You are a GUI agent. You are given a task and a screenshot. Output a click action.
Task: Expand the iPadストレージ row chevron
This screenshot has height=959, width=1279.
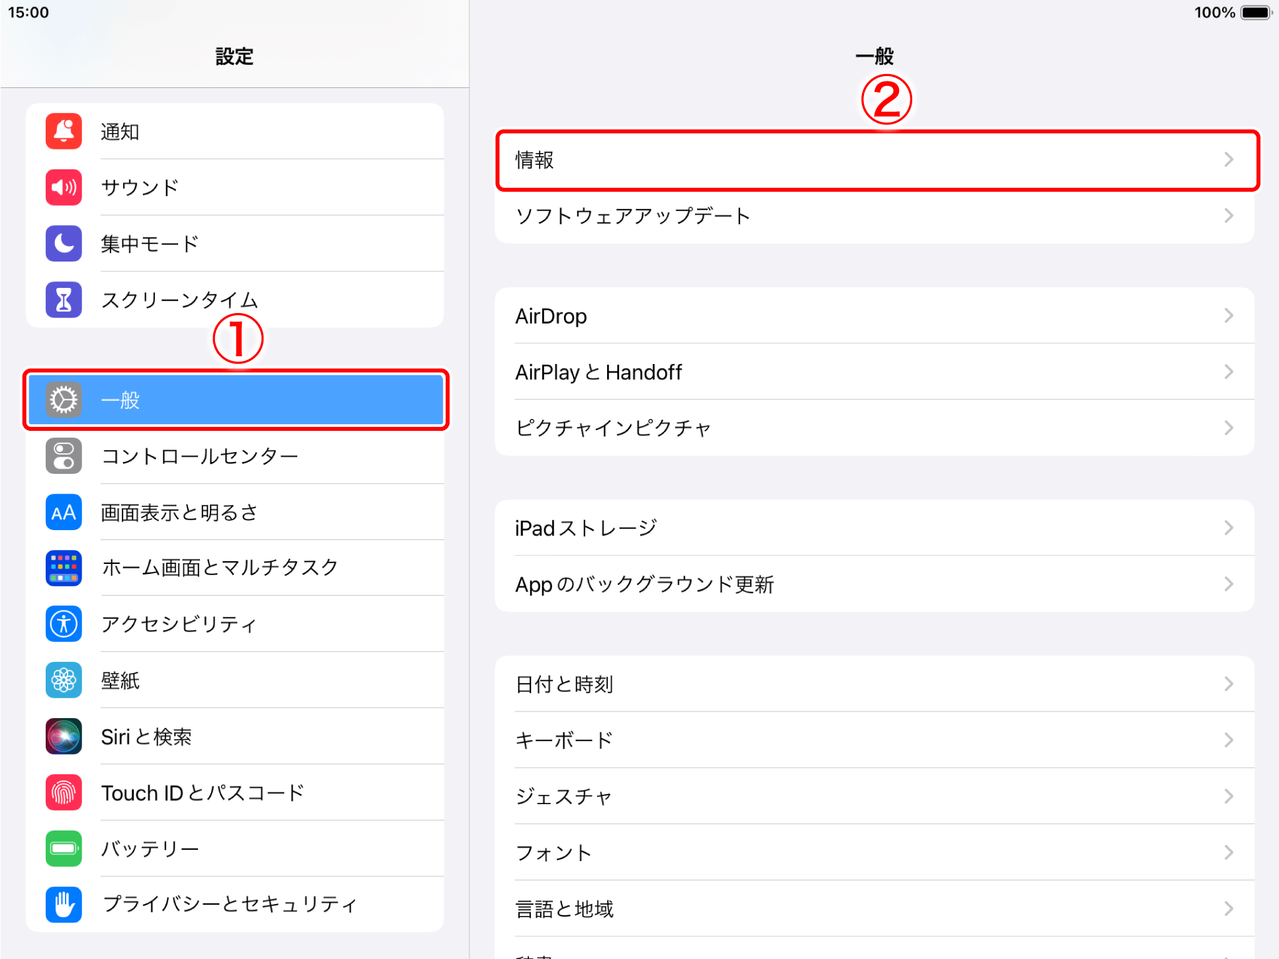pyautogui.click(x=1229, y=528)
